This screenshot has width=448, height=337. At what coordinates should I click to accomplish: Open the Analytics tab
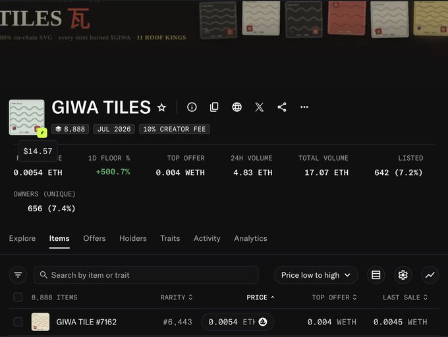[250, 238]
